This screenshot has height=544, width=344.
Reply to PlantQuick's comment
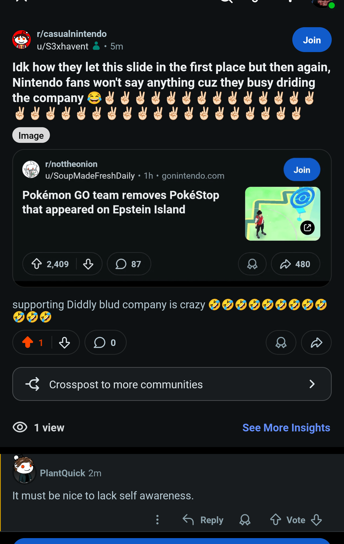click(203, 520)
